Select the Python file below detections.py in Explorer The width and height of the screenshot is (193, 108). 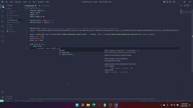coord(14,22)
